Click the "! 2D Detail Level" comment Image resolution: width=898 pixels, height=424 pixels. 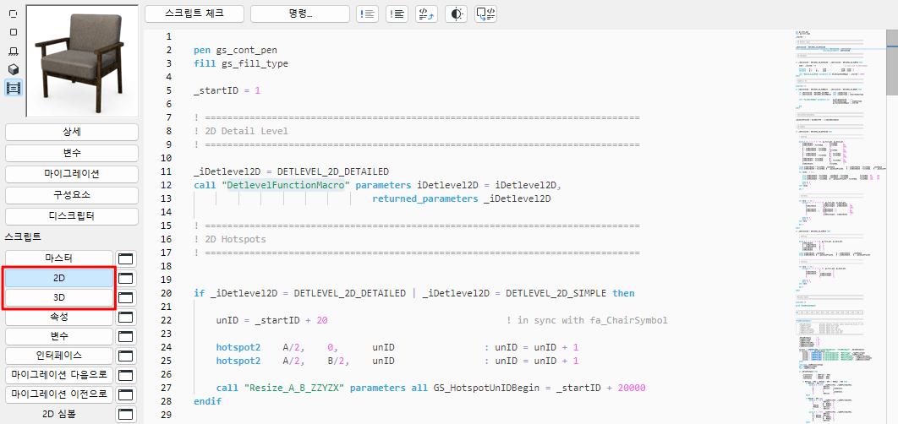241,131
